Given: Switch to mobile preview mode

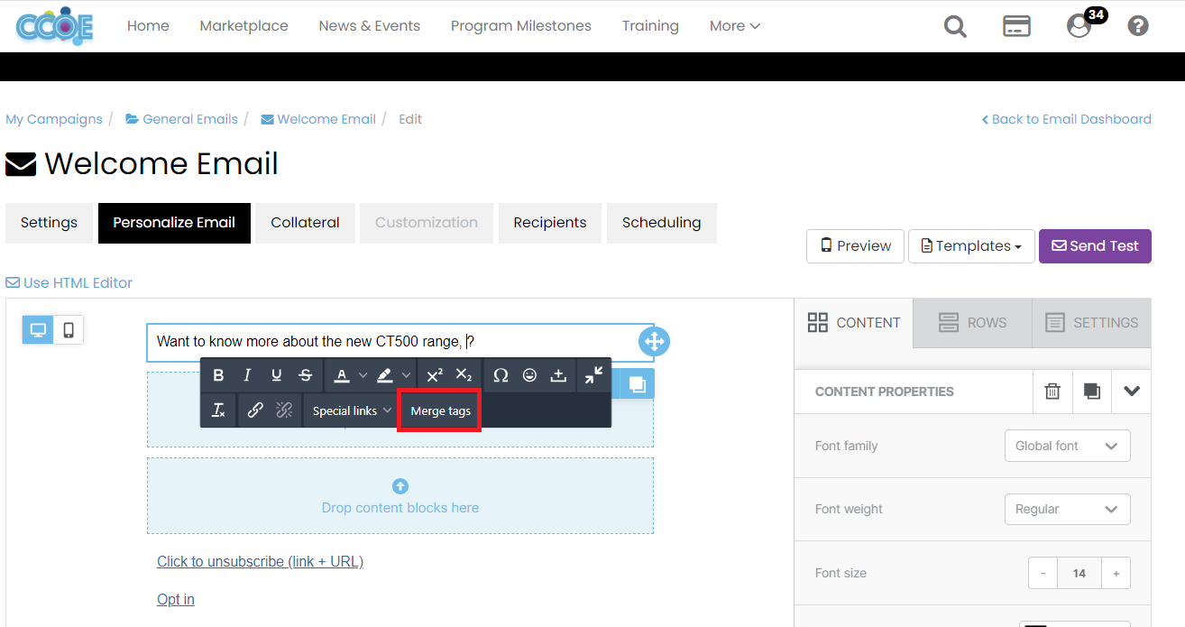Looking at the screenshot, I should [x=69, y=330].
